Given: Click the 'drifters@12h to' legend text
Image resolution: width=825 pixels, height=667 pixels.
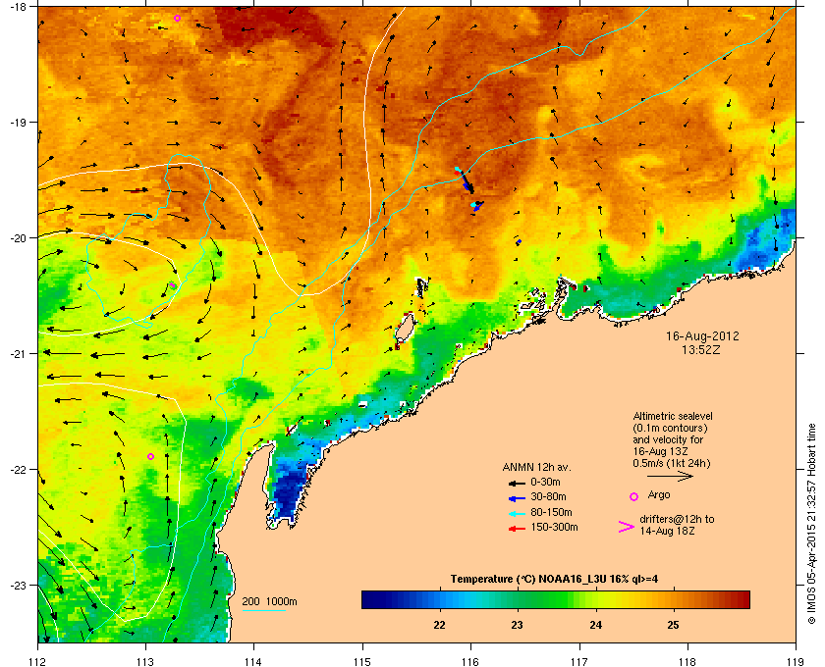Looking at the screenshot, I should pyautogui.click(x=677, y=519).
